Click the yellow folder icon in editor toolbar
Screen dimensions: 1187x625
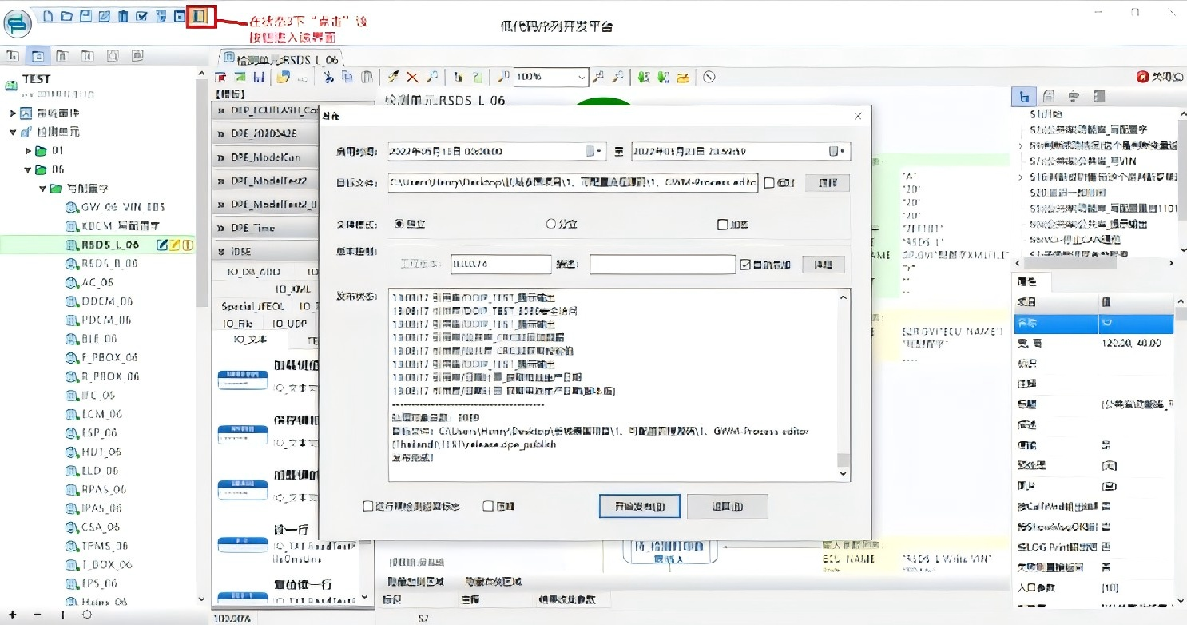683,78
